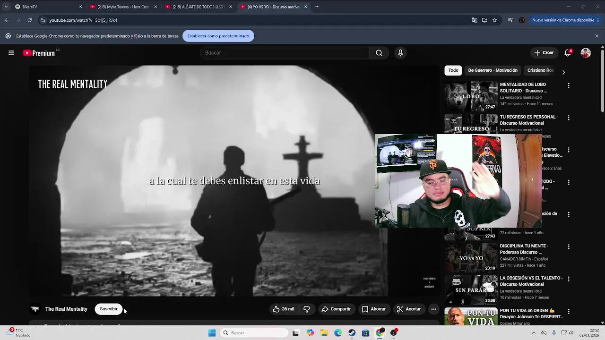This screenshot has height=340, width=605.
Task: Open The Real Mentality channel name
Action: point(66,309)
